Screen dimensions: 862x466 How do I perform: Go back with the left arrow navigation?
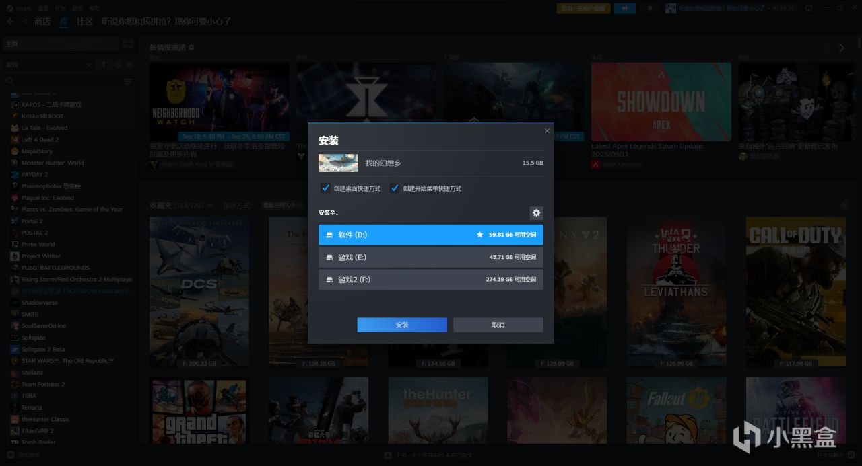point(10,22)
